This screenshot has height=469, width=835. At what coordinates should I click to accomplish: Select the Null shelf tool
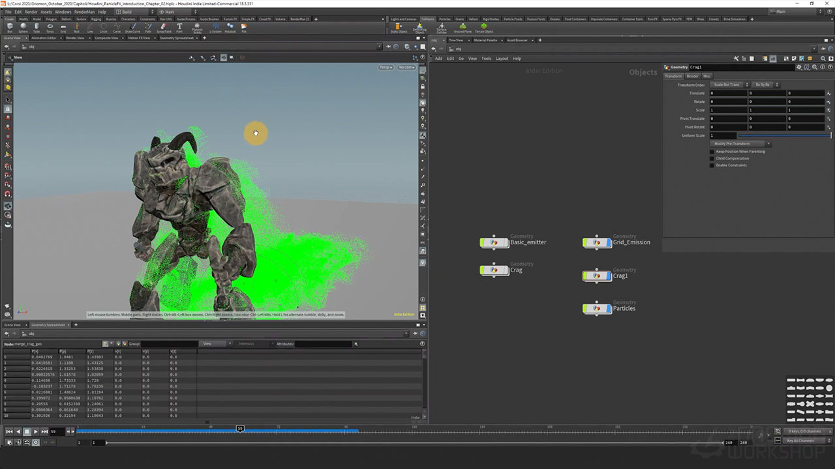(x=76, y=27)
